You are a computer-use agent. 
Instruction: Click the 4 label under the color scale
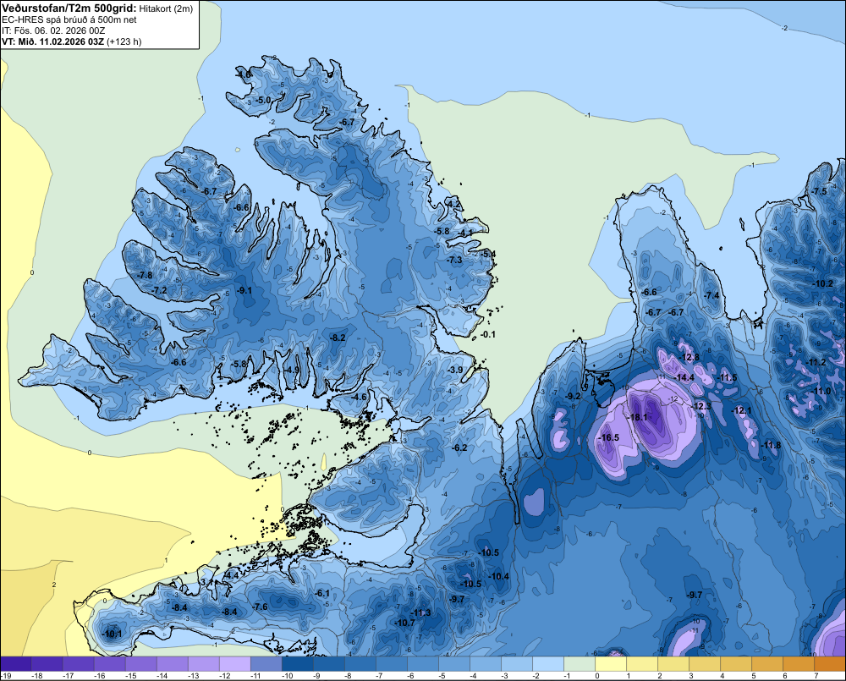pyautogui.click(x=722, y=676)
